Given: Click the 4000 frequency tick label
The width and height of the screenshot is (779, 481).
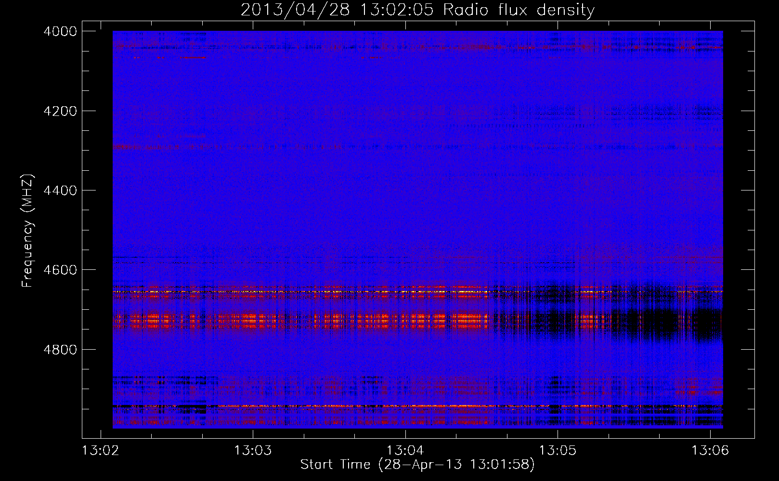Looking at the screenshot, I should pyautogui.click(x=60, y=31).
